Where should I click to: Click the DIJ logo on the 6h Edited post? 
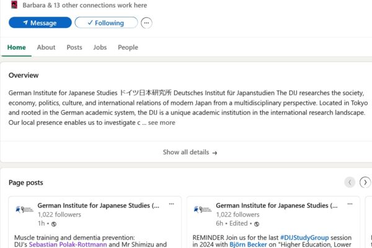coord(202,210)
